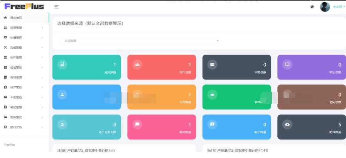
Task: Expand 卡密管理 with its arrow
Action: click(x=42, y=97)
